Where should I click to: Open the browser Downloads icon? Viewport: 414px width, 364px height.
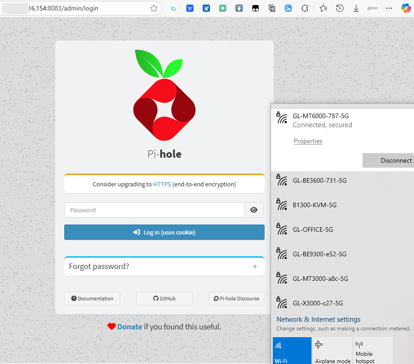356,8
